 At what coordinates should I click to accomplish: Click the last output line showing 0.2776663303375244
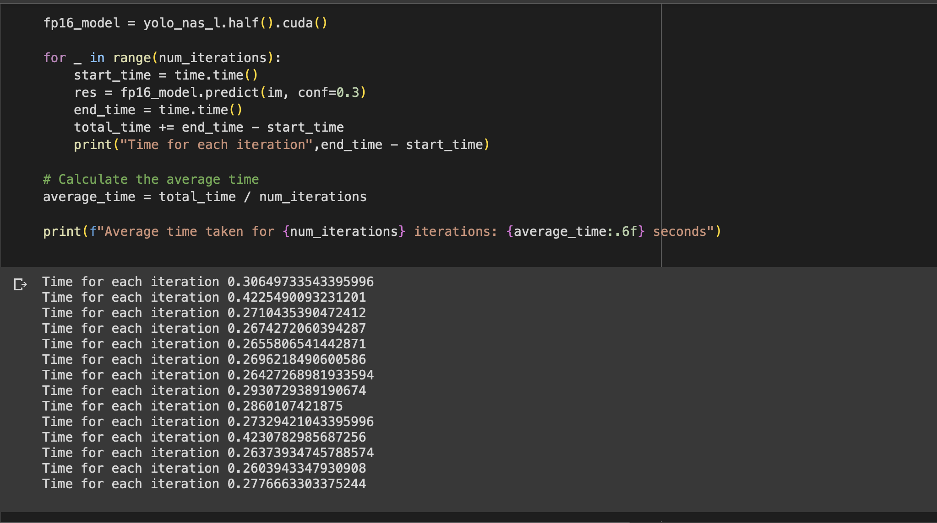click(204, 483)
